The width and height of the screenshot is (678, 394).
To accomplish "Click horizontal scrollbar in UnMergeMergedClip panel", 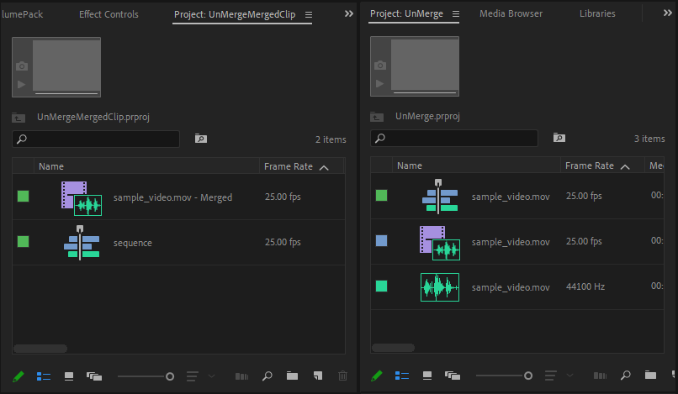I will coord(40,348).
